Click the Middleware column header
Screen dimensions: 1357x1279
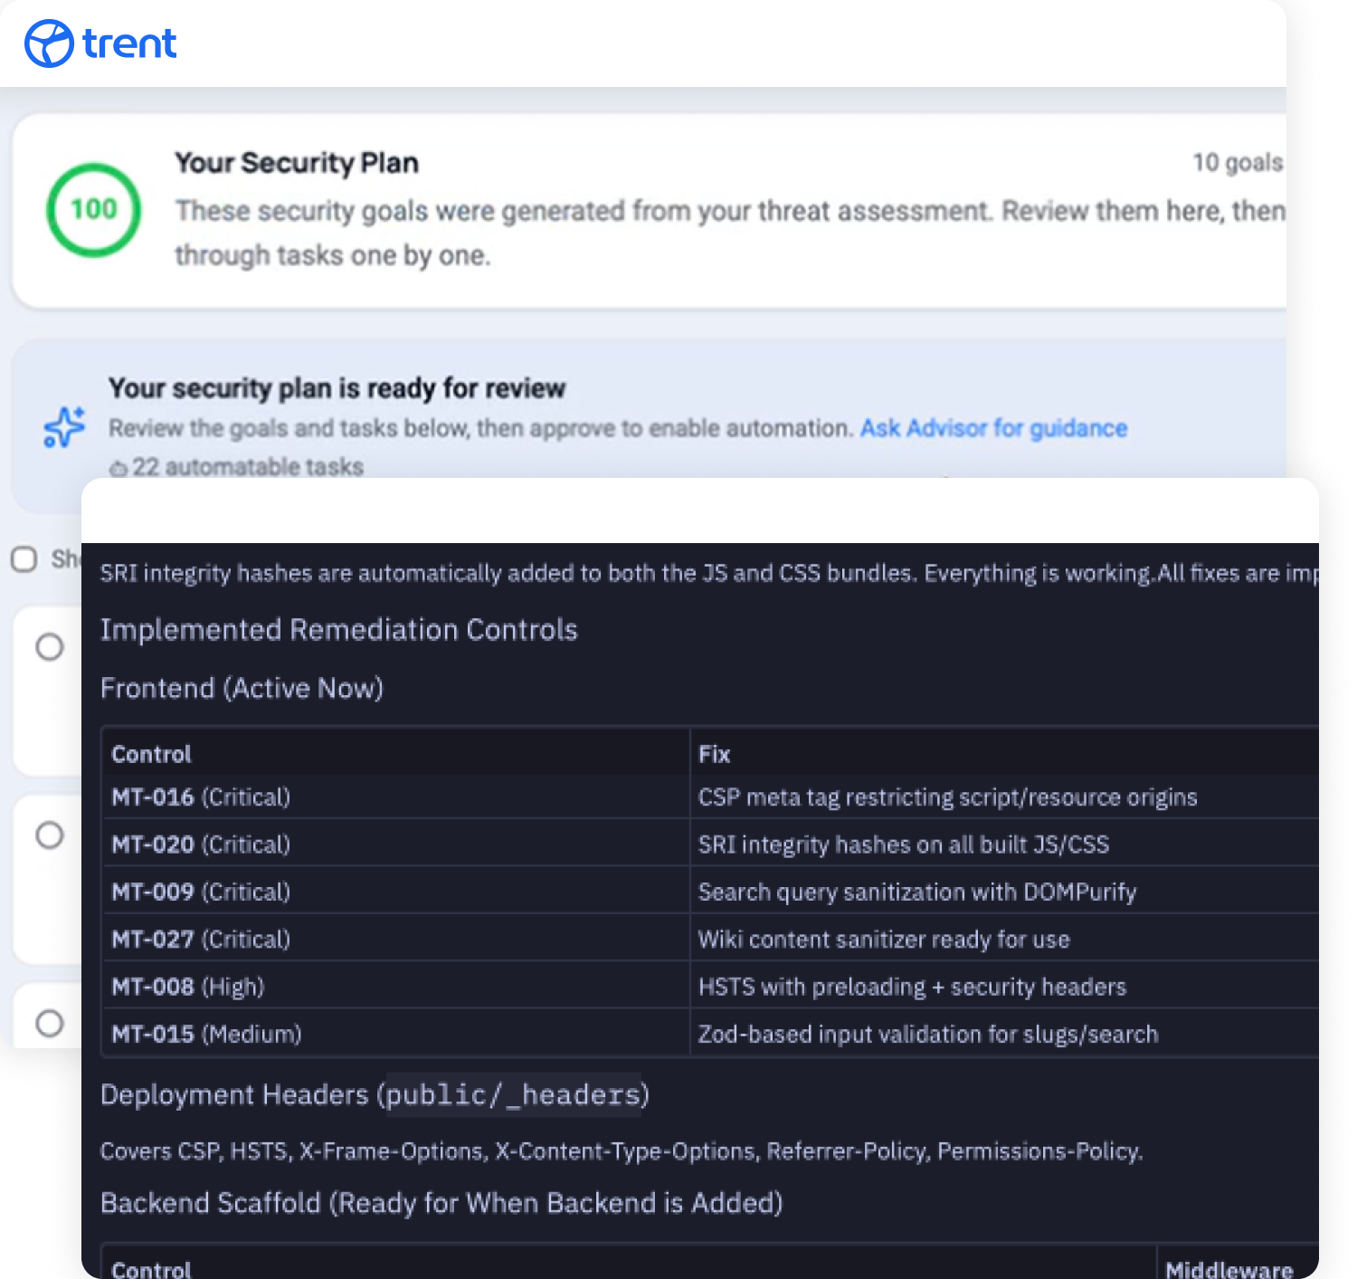point(1229,1269)
